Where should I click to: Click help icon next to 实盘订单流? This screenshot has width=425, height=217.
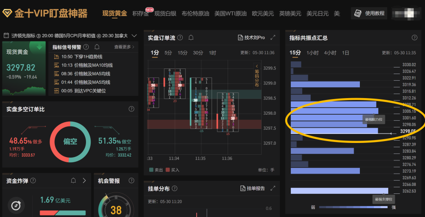click(180, 38)
